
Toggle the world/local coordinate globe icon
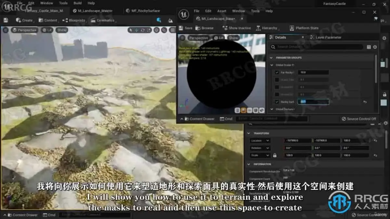pyautogui.click(x=157, y=30)
